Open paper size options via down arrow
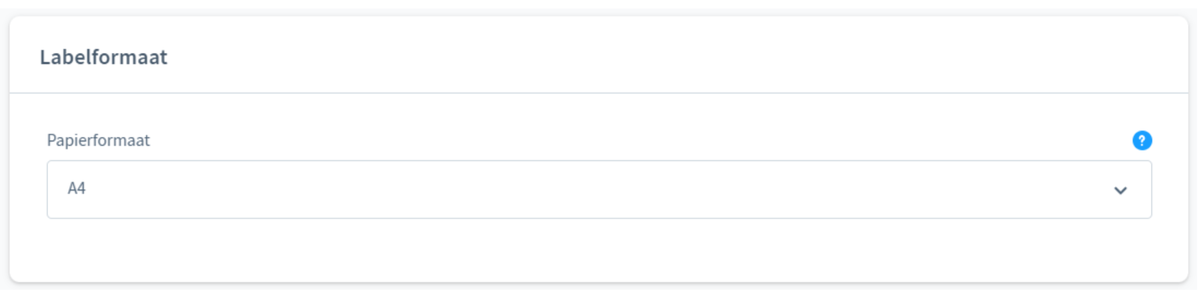Screen dimensions: 1202x299 [1120, 190]
